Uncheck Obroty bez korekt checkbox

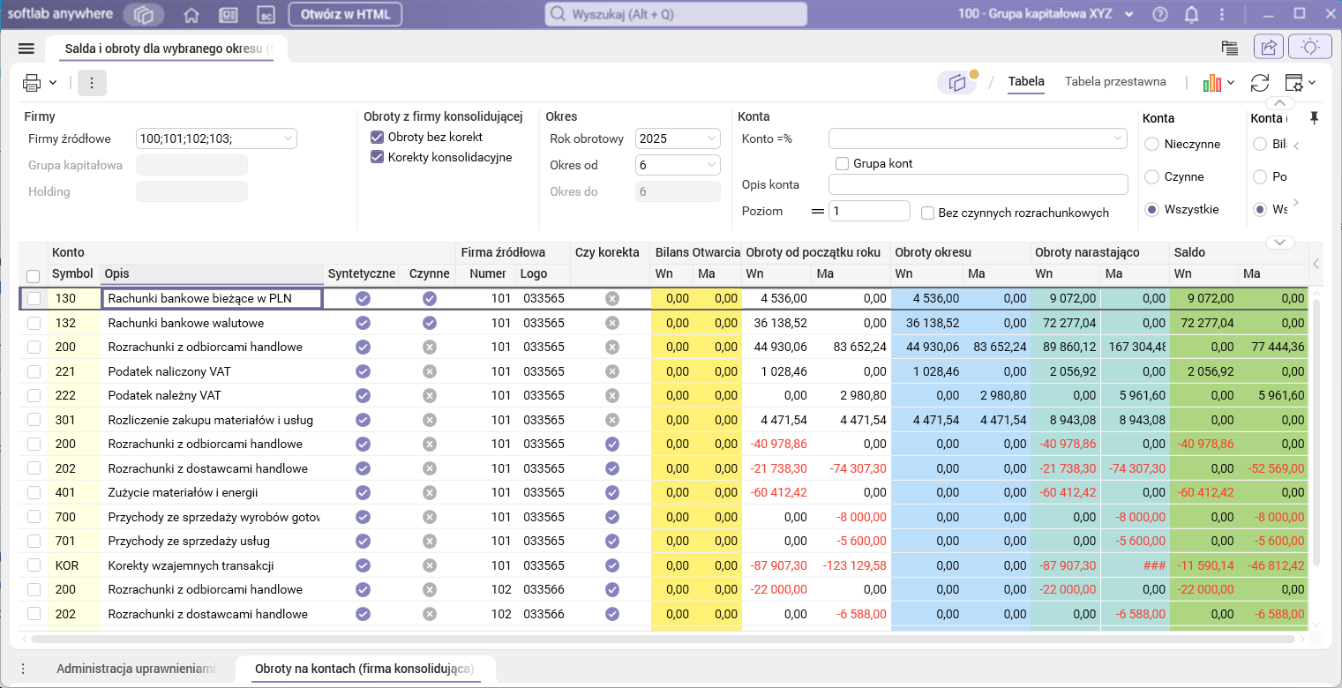[378, 138]
